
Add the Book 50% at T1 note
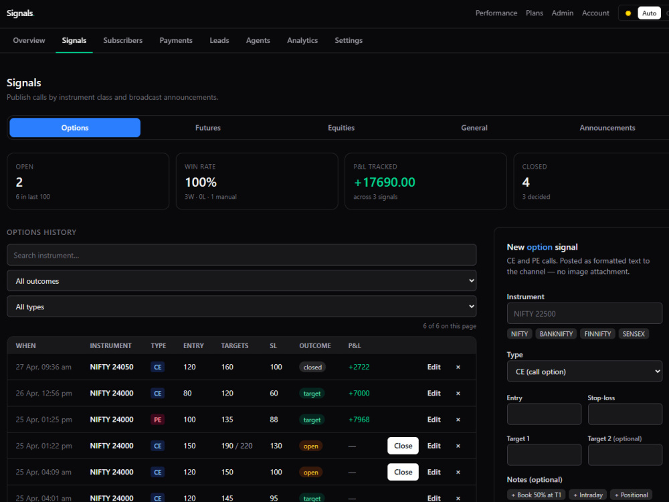point(537,495)
